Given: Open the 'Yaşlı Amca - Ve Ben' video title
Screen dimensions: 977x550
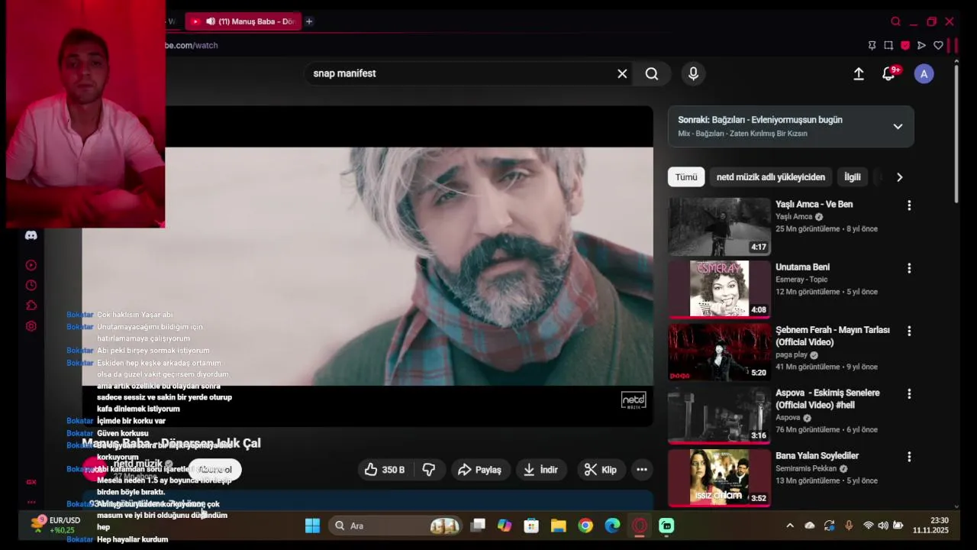Looking at the screenshot, I should click(x=814, y=204).
